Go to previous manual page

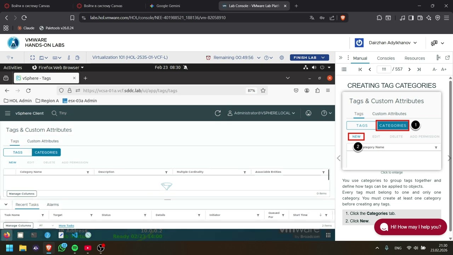pos(370,69)
